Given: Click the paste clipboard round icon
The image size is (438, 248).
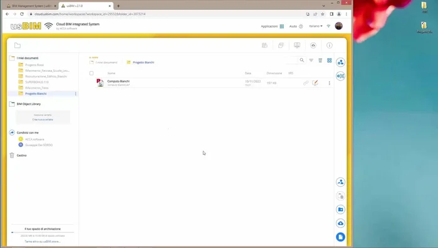Looking at the screenshot, I should pos(340,196).
